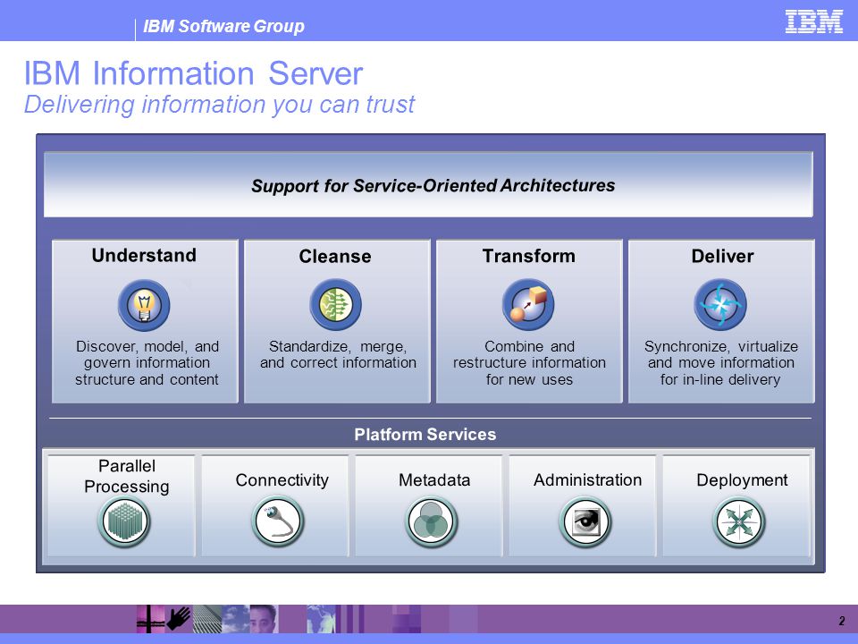The width and height of the screenshot is (858, 644).
Task: Select the Support for Service-Oriented Architectures banner
Action: pyautogui.click(x=428, y=185)
